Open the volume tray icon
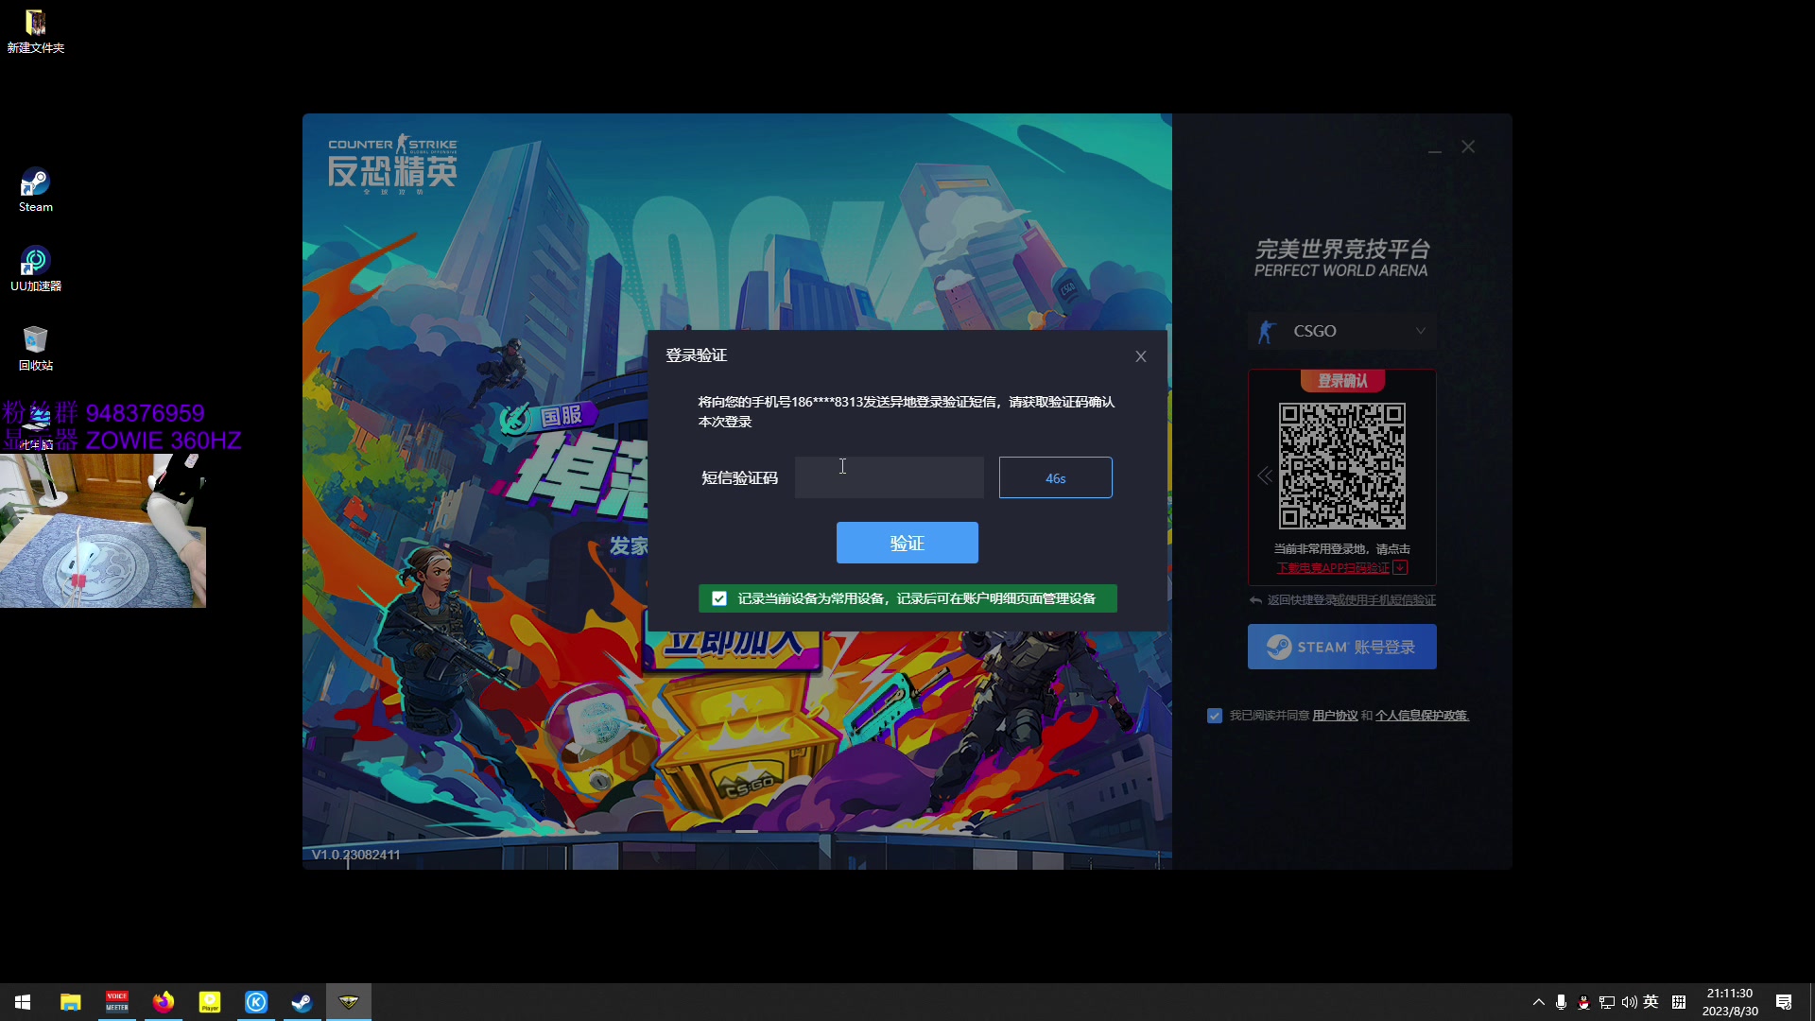Viewport: 1815px width, 1021px height. pos(1630,1002)
